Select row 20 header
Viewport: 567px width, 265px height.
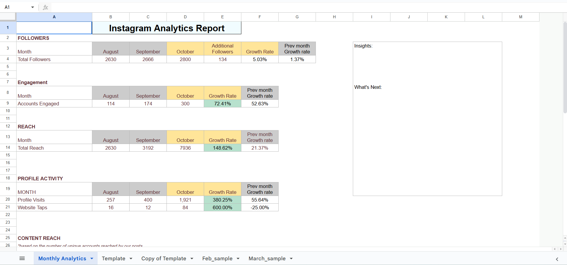click(8, 199)
